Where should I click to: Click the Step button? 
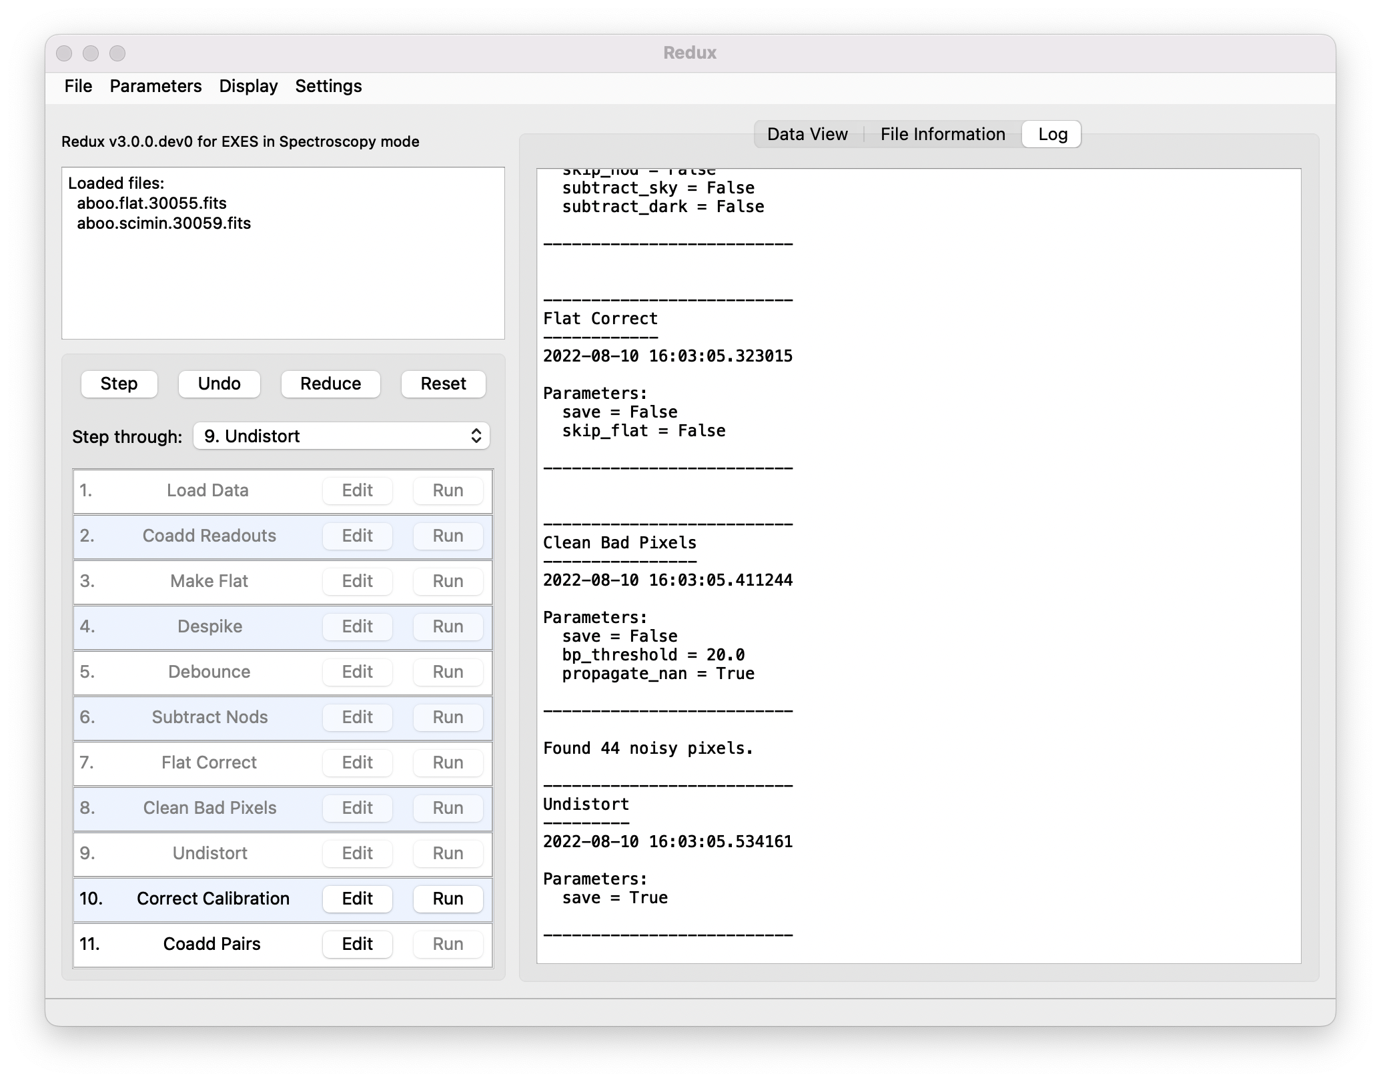point(119,384)
